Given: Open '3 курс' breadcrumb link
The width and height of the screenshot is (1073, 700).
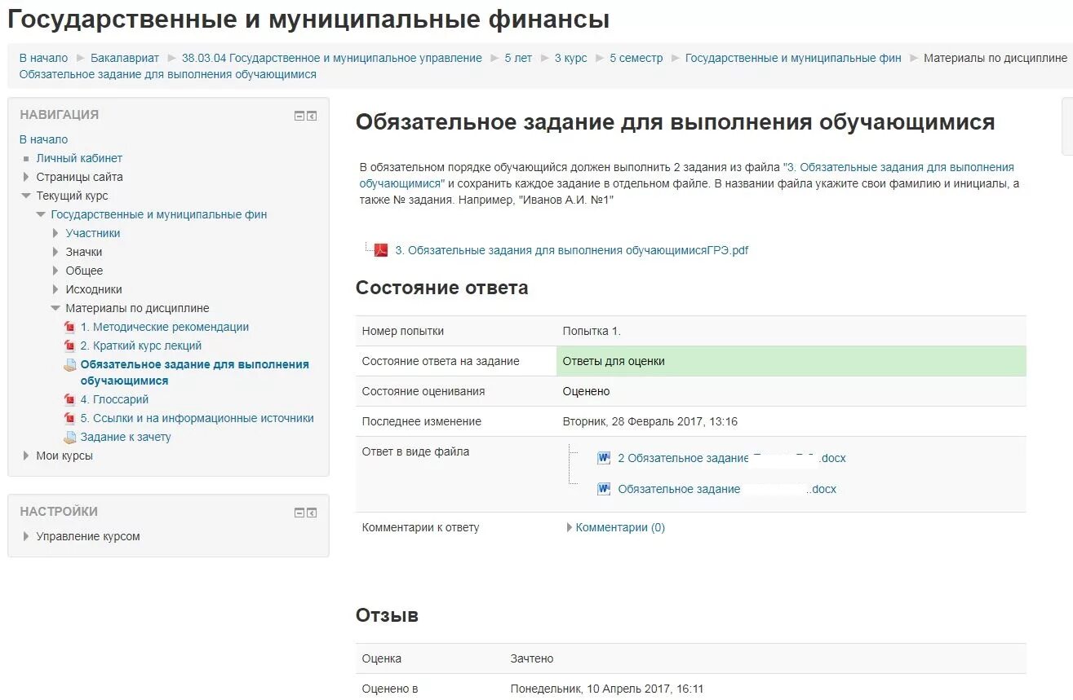Looking at the screenshot, I should coord(571,58).
